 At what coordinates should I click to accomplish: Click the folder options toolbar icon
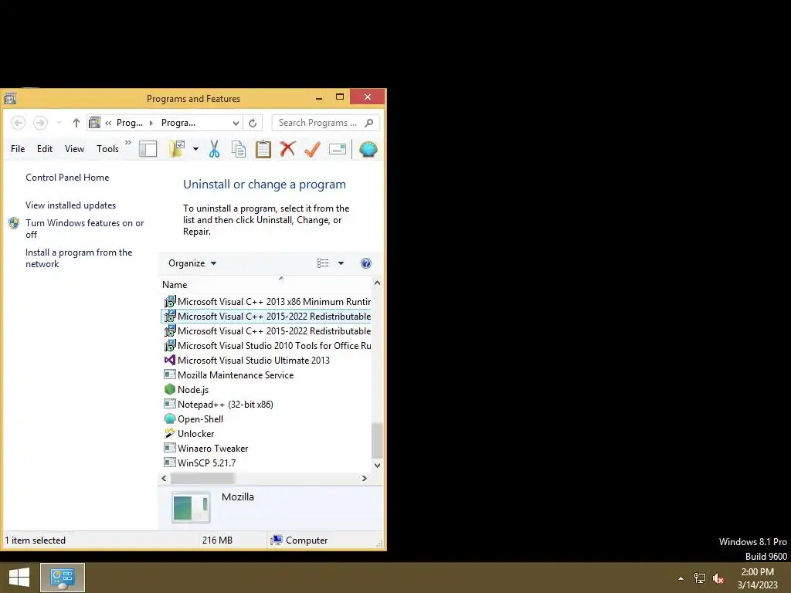tap(177, 149)
